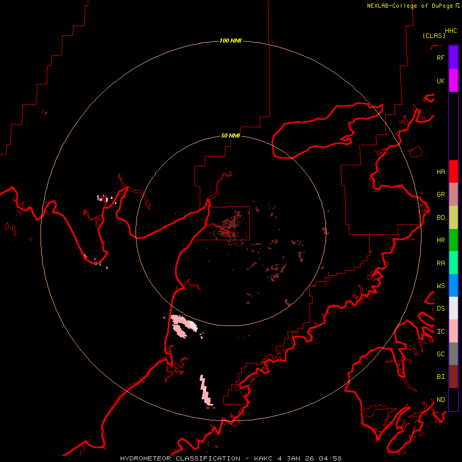Click the GC gray legend color block
Image resolution: width=462 pixels, height=462 pixels.
453,354
